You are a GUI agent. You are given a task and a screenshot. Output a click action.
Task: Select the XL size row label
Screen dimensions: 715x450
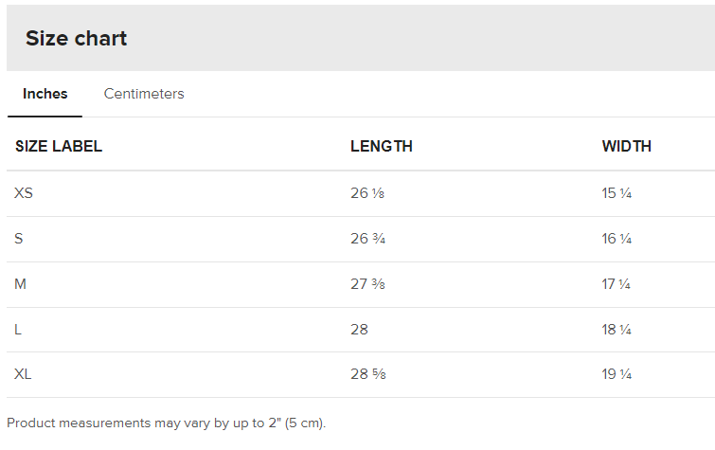coord(23,375)
